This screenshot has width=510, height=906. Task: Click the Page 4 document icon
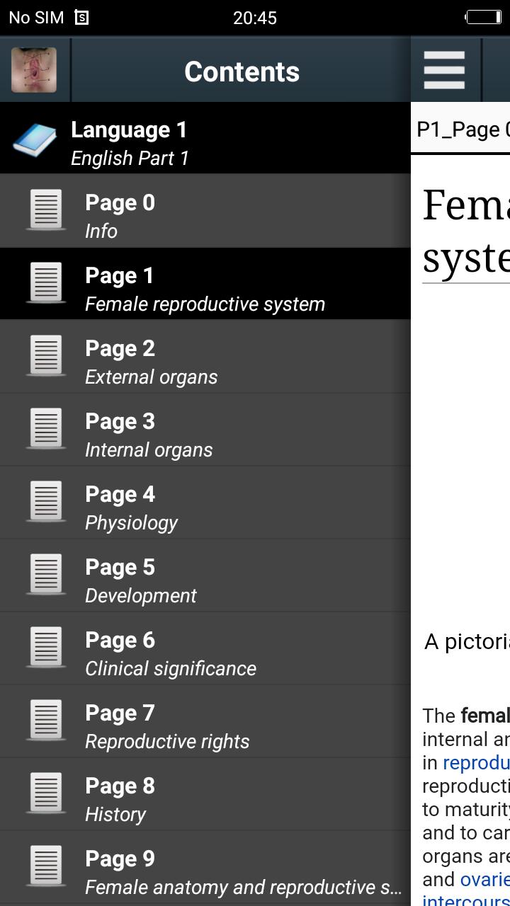[46, 502]
